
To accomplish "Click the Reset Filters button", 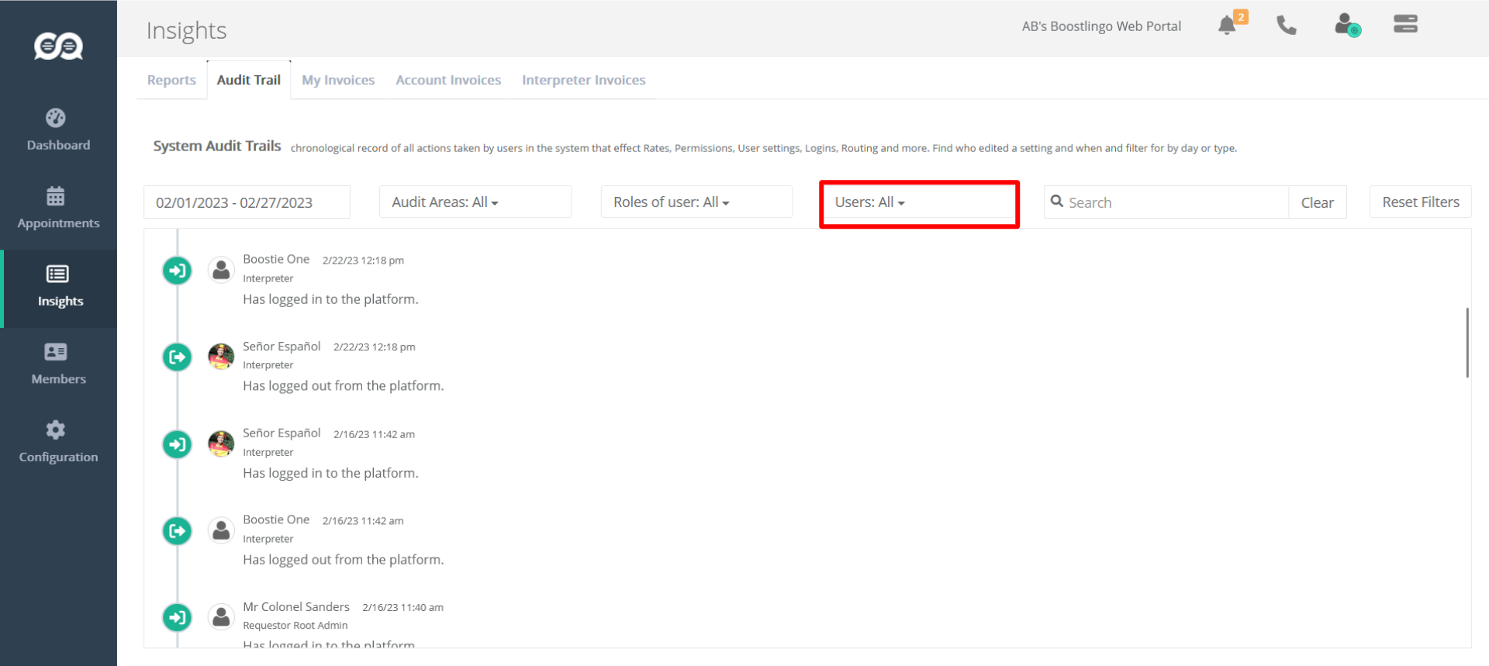I will point(1421,202).
